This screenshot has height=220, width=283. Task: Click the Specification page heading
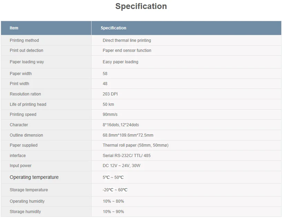[x=141, y=6]
